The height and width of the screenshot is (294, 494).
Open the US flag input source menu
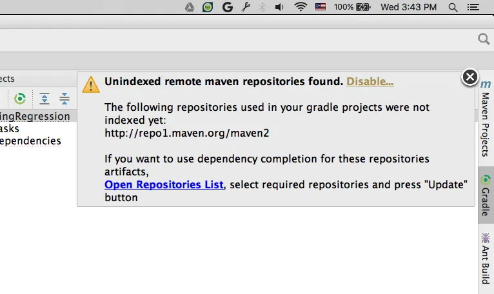(321, 7)
